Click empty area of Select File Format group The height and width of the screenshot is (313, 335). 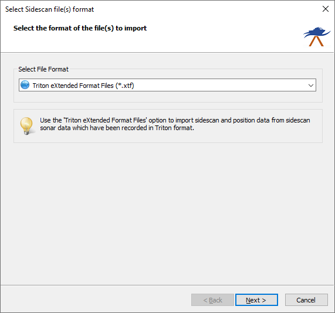point(168,97)
